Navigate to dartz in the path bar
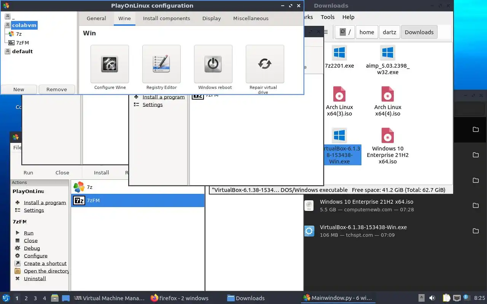Screen dimensions: 487x304 pyautogui.click(x=389, y=32)
